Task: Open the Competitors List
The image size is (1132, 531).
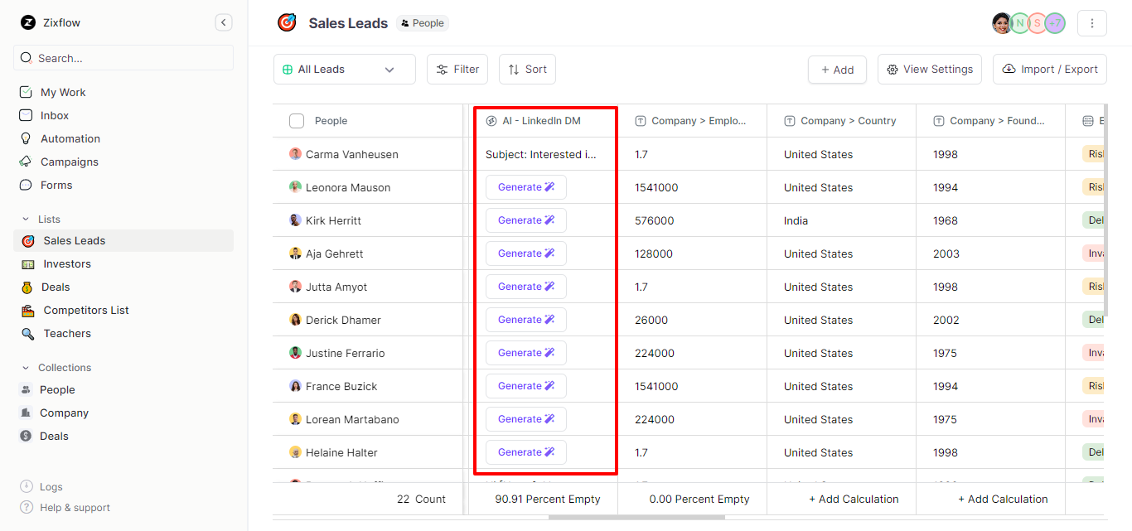Action: 87,310
